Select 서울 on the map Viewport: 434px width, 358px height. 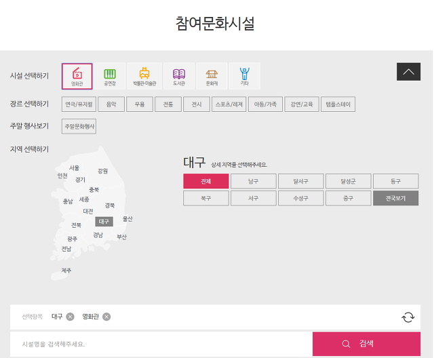pos(74,168)
